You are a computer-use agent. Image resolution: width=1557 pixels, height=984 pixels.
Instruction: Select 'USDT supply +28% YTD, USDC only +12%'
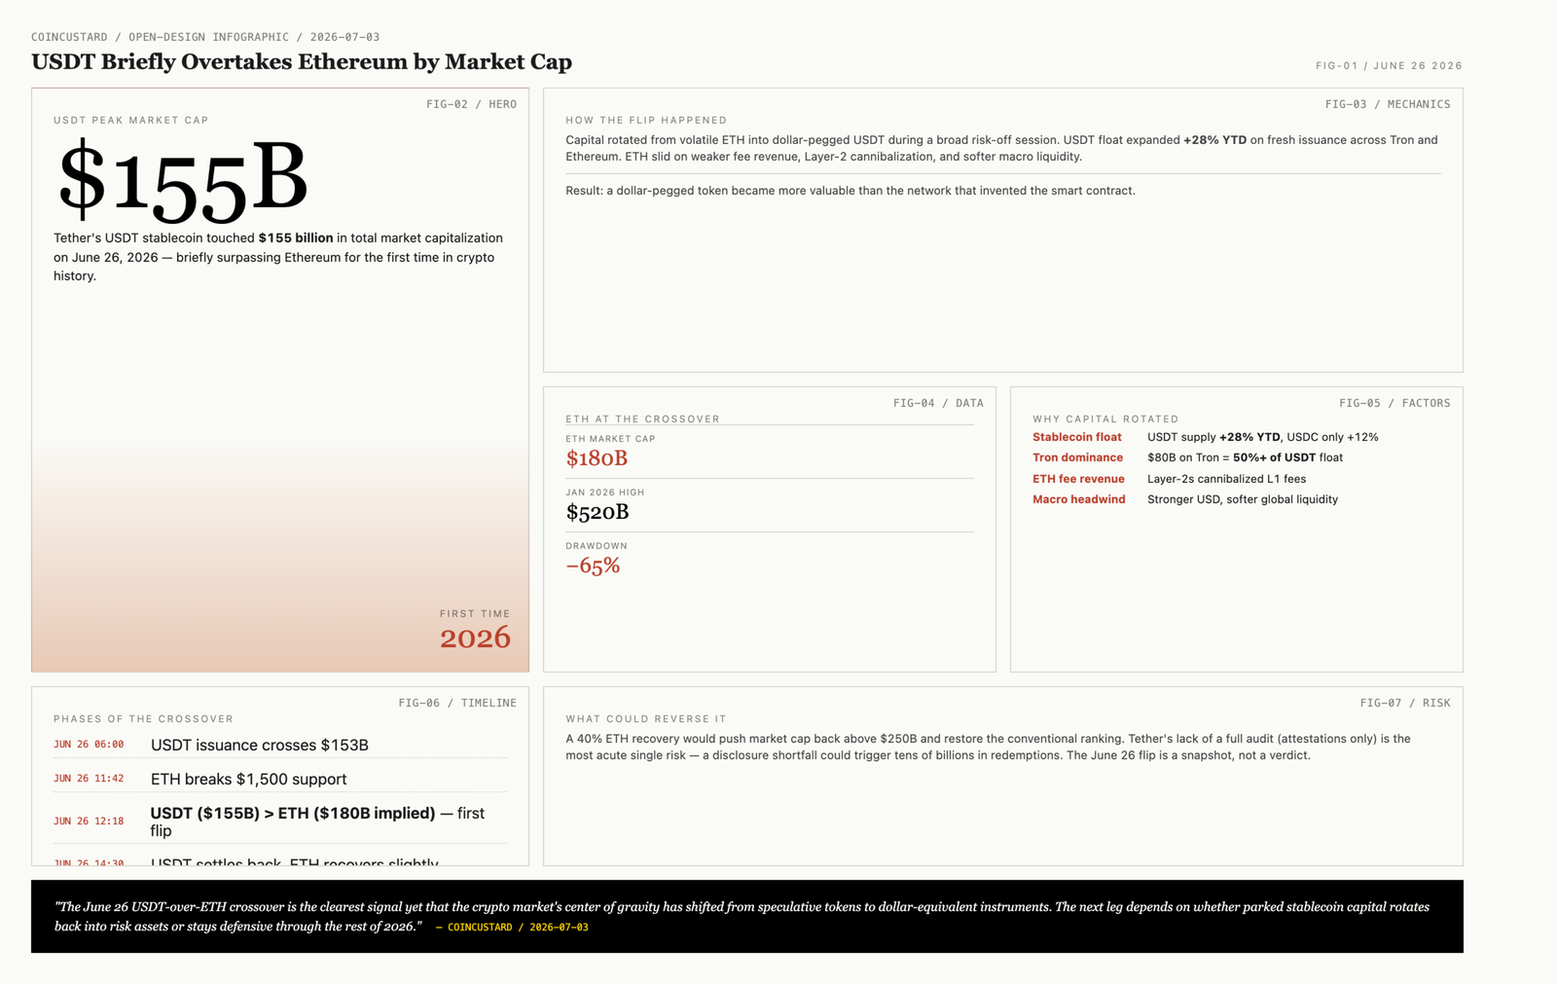pyautogui.click(x=1263, y=437)
